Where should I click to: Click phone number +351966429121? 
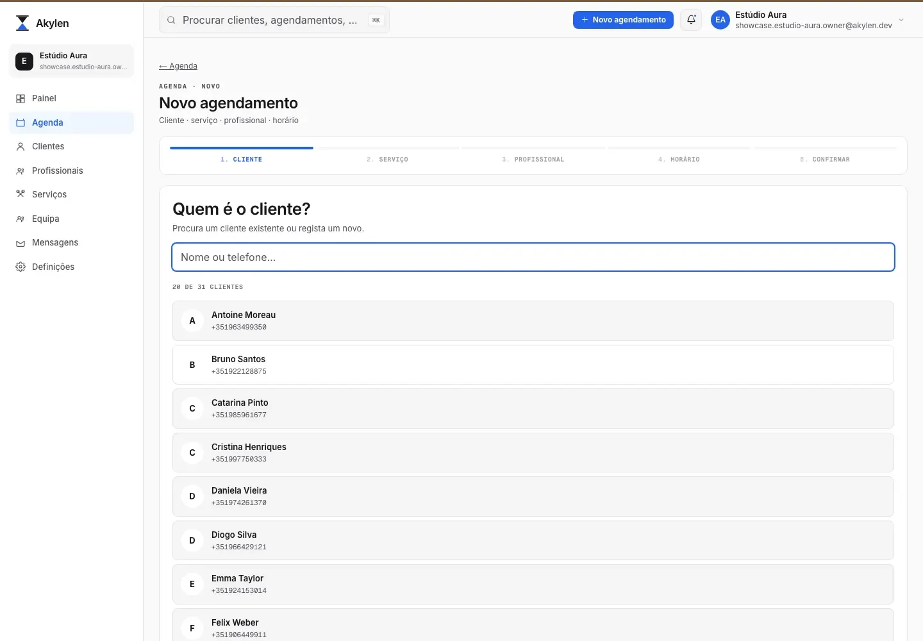tap(239, 547)
